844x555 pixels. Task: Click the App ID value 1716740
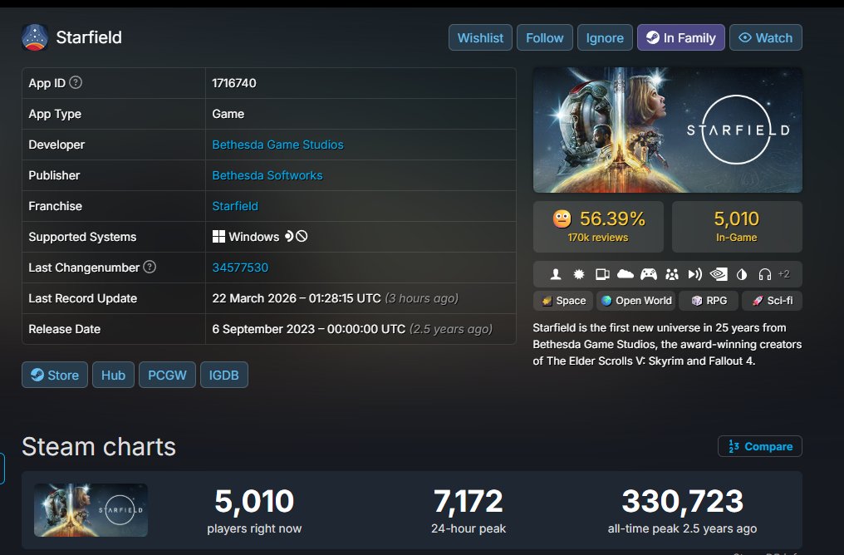coord(234,83)
